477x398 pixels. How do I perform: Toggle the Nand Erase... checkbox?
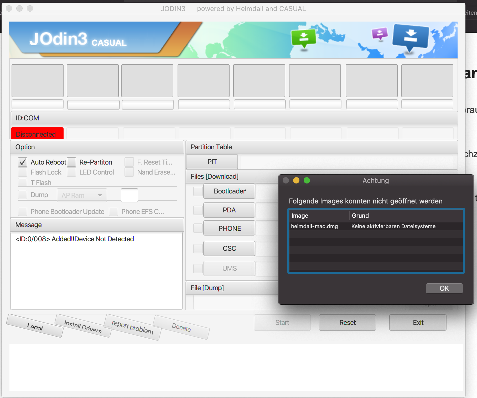(129, 172)
